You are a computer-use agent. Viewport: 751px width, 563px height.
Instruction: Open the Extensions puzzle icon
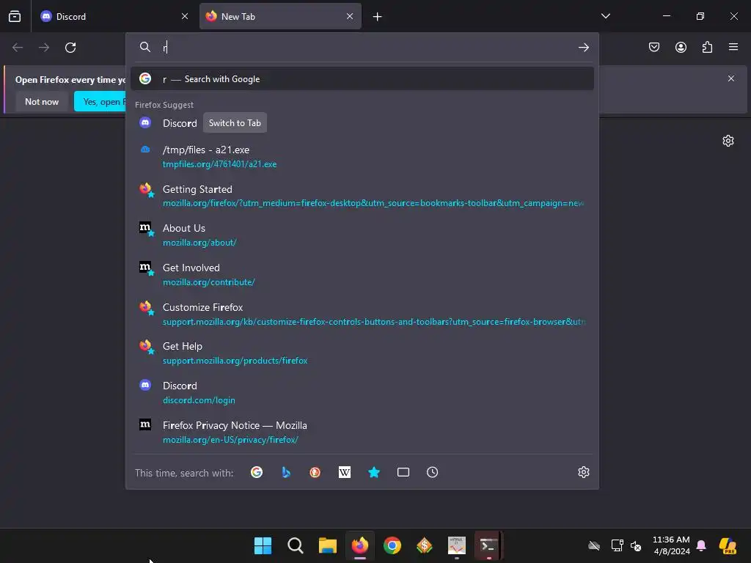pyautogui.click(x=707, y=47)
